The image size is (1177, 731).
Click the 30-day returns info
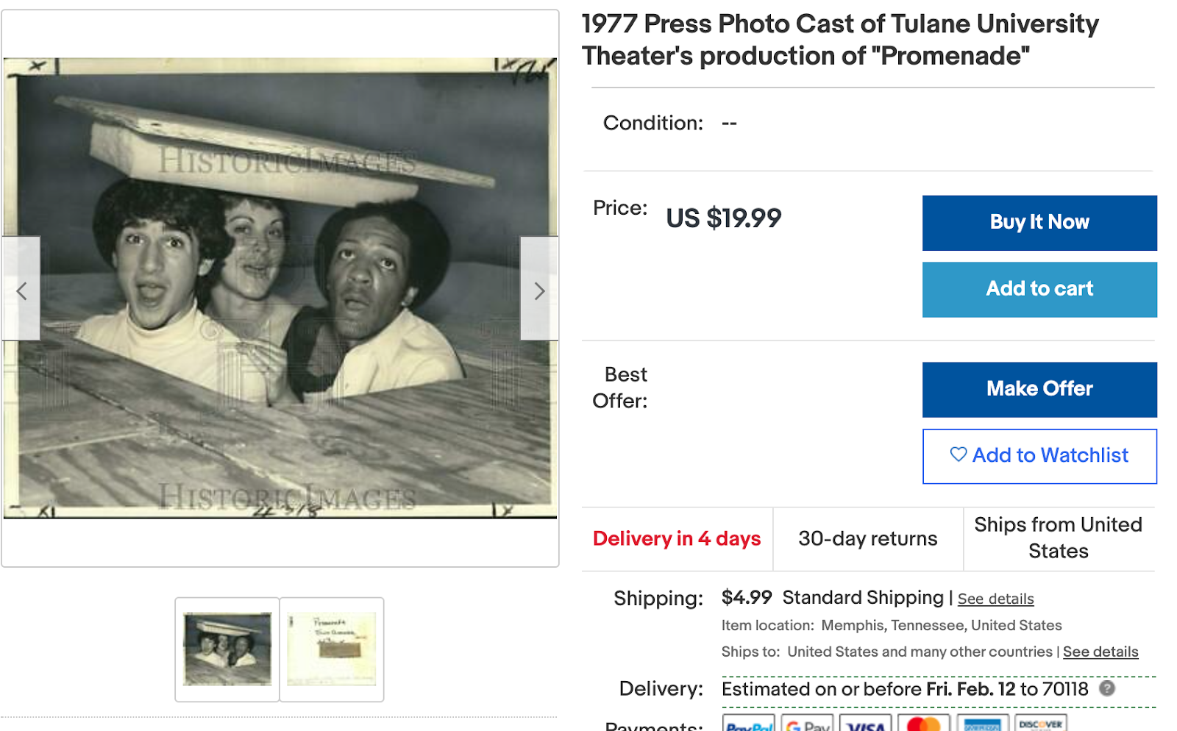tap(867, 538)
